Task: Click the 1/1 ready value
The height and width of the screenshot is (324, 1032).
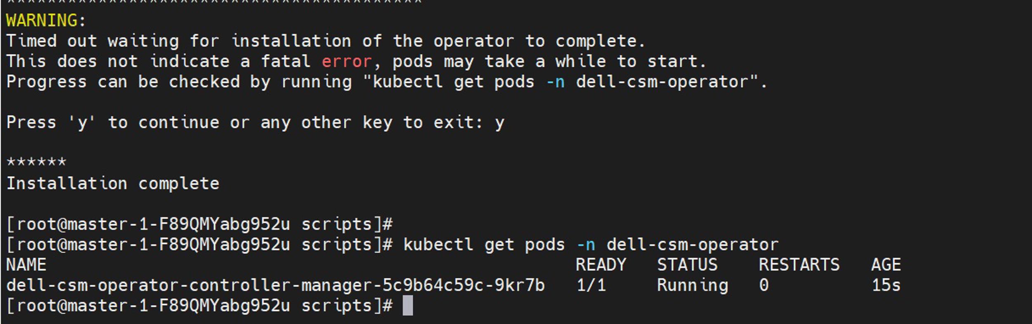Action: coord(591,285)
